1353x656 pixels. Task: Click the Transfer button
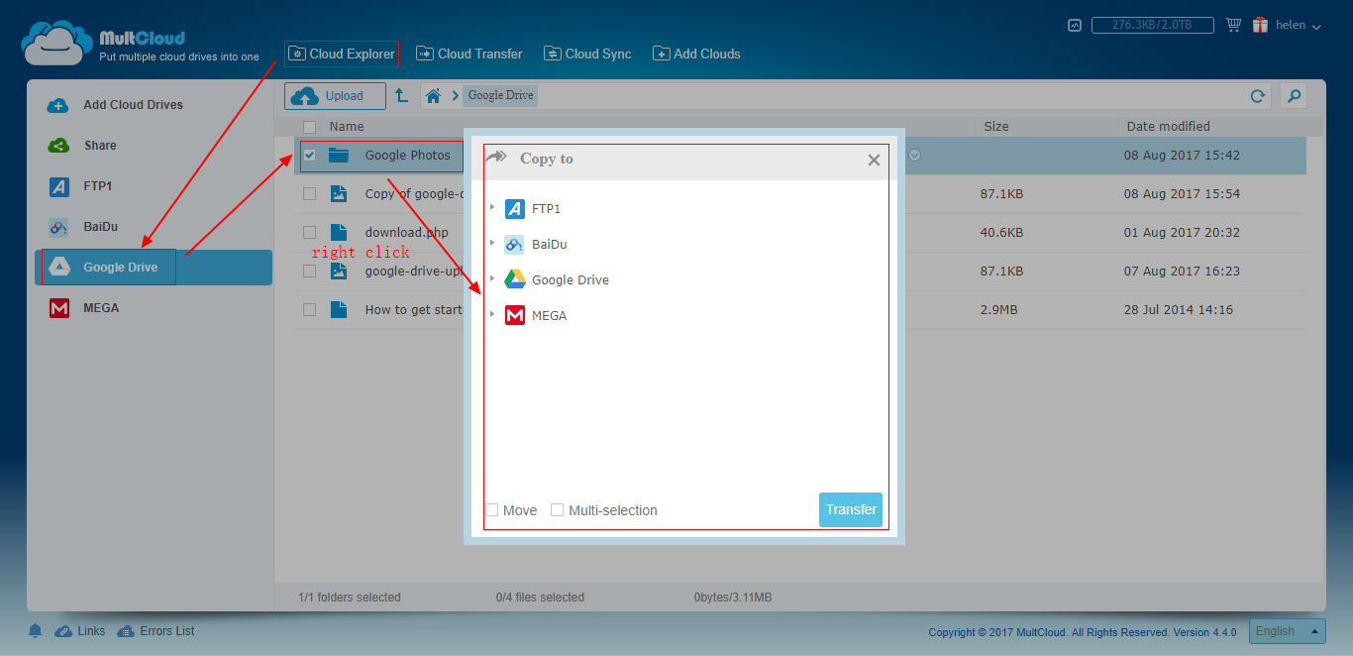851,509
